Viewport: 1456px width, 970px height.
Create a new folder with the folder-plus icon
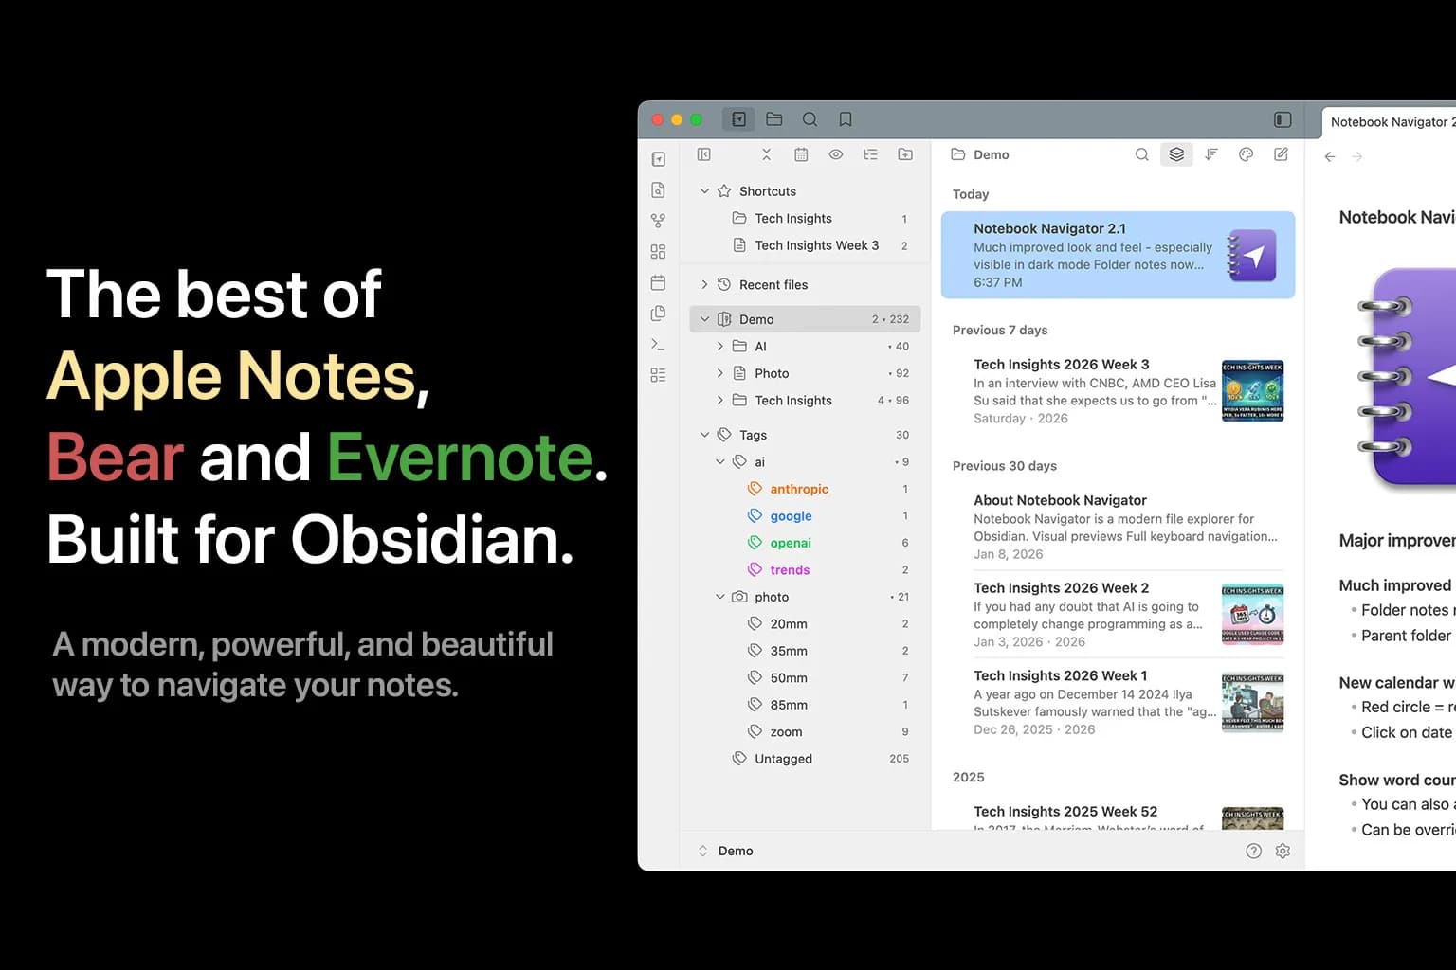click(905, 154)
